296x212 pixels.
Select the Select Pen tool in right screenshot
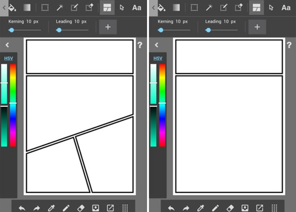pos(224,8)
